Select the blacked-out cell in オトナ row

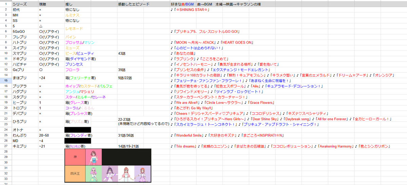click(78, 130)
